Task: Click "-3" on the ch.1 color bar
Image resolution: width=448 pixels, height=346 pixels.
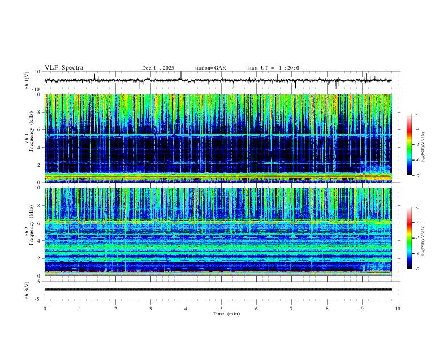Action: [x=417, y=114]
